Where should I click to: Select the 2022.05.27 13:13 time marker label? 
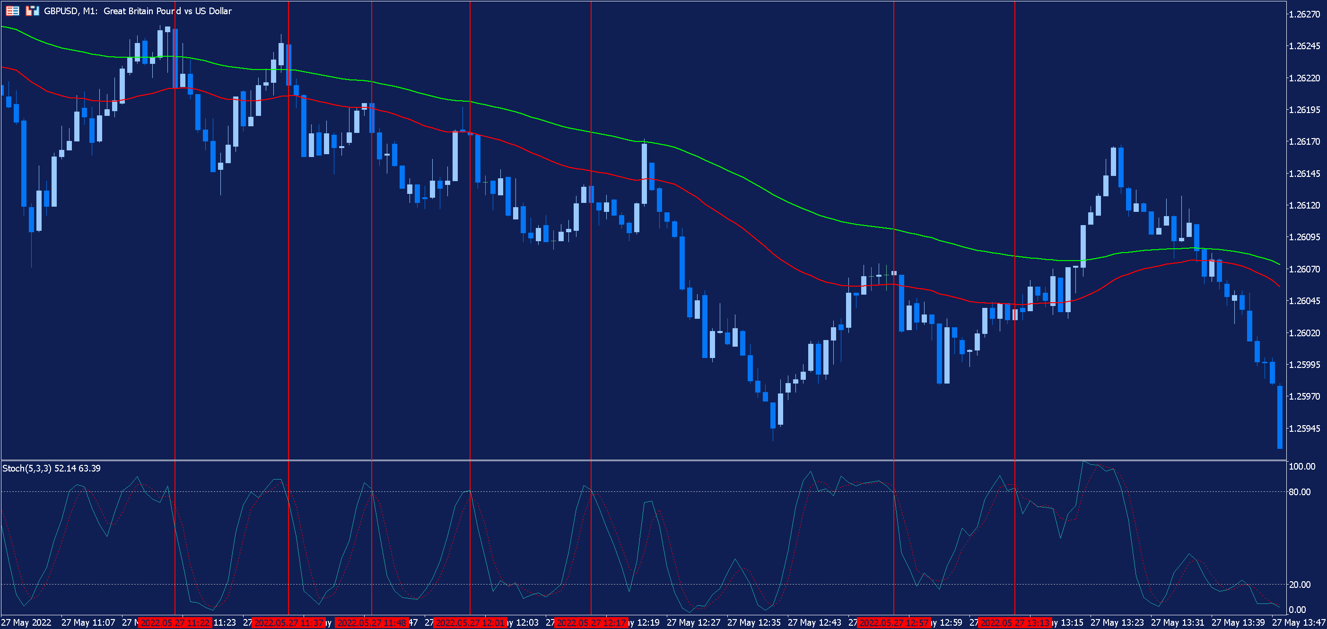coord(1014,623)
